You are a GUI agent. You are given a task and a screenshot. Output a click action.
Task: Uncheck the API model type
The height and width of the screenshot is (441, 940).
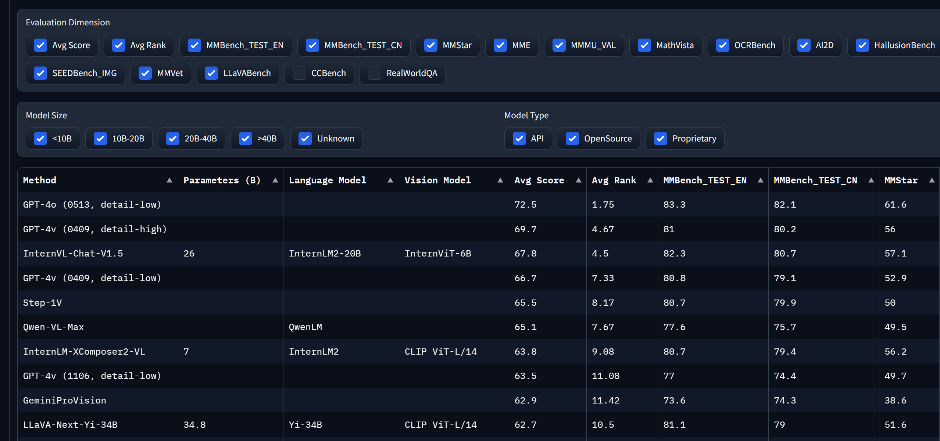[x=519, y=139]
